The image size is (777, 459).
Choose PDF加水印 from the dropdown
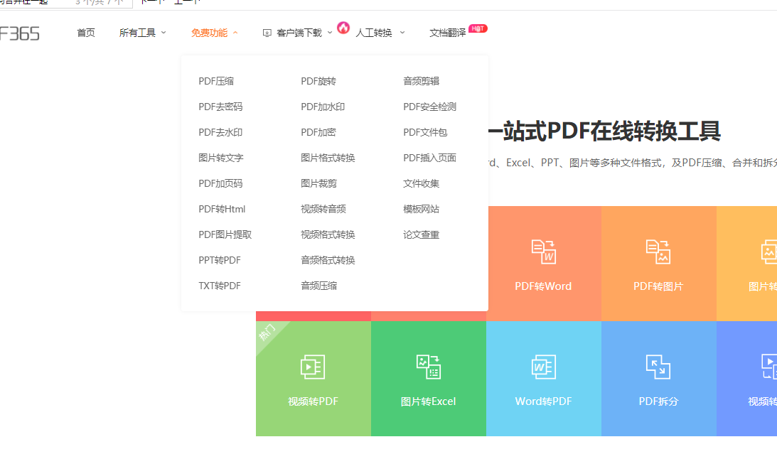(323, 107)
